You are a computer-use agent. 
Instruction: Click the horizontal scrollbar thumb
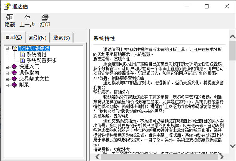click(159, 157)
